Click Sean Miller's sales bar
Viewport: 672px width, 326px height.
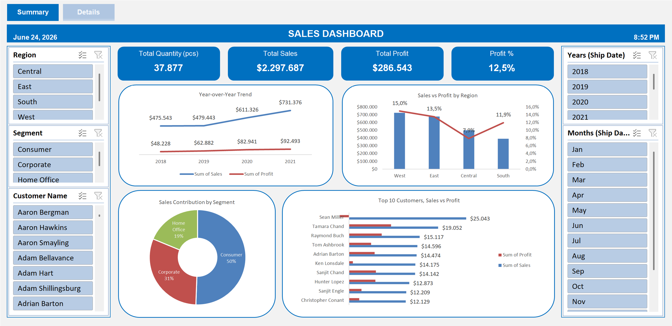(x=408, y=218)
